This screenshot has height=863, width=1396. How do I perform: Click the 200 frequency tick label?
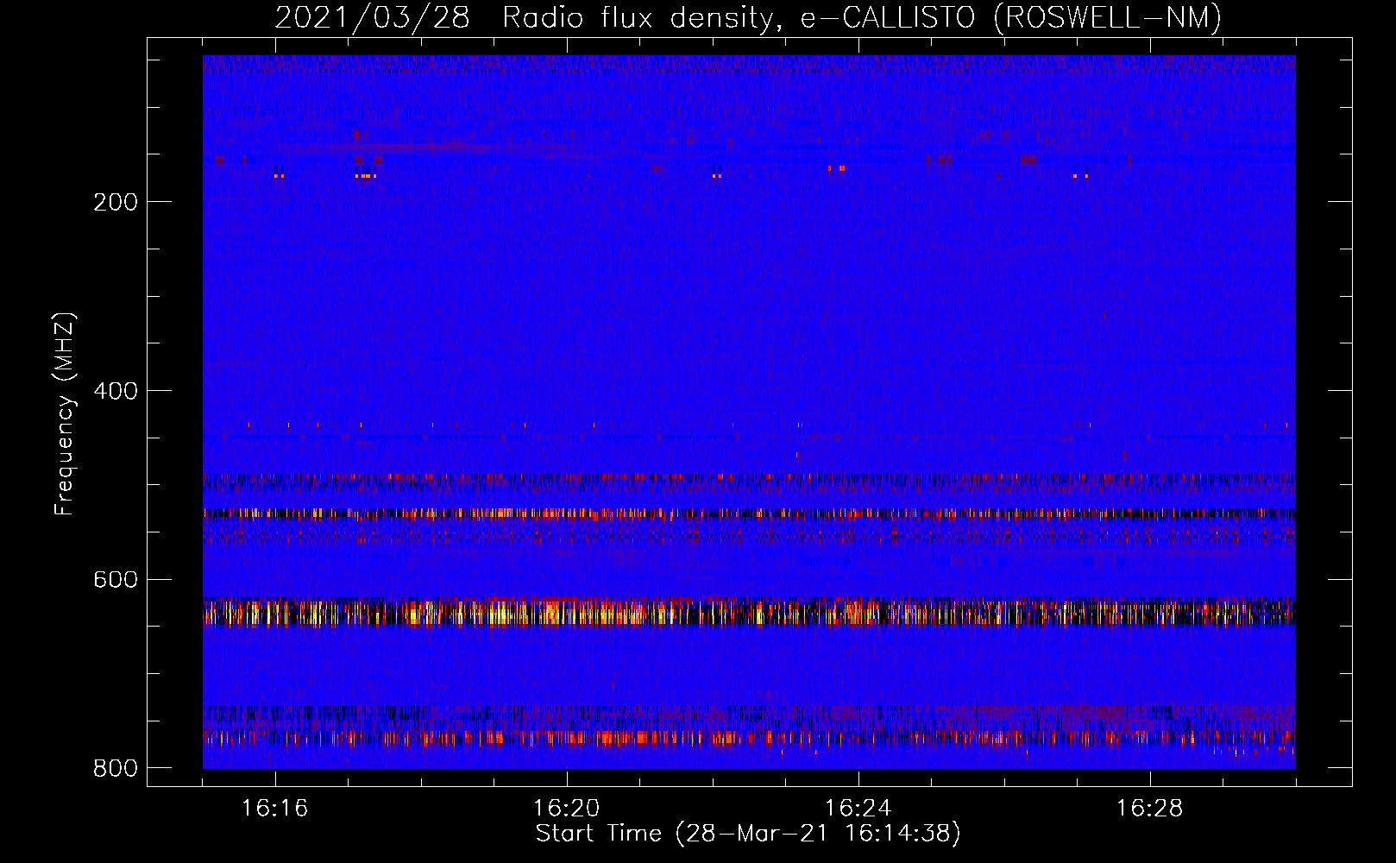click(x=116, y=202)
